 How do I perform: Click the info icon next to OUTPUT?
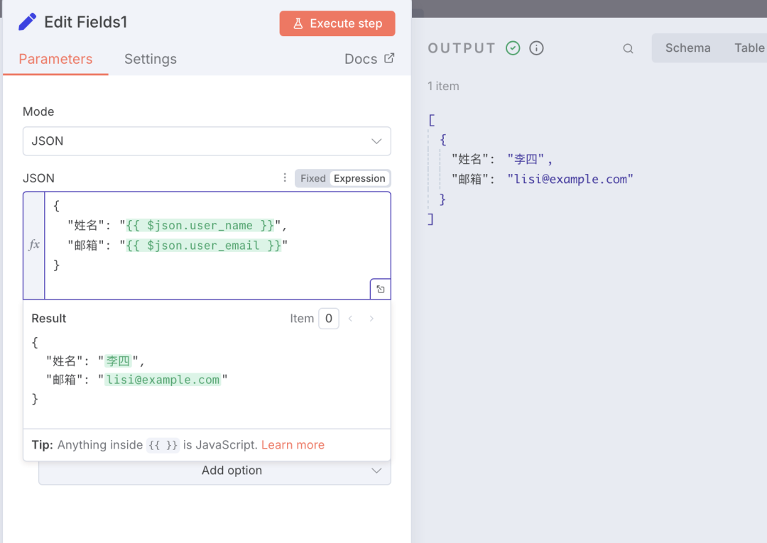click(537, 48)
